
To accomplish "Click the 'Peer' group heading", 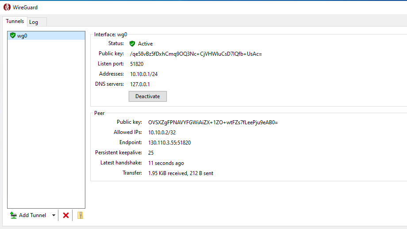I will tap(100, 113).
